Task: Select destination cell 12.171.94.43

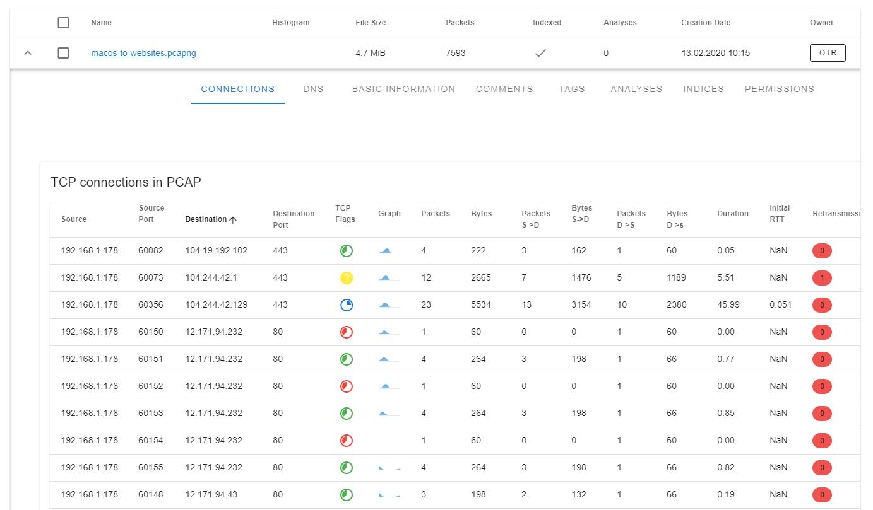Action: pos(211,495)
